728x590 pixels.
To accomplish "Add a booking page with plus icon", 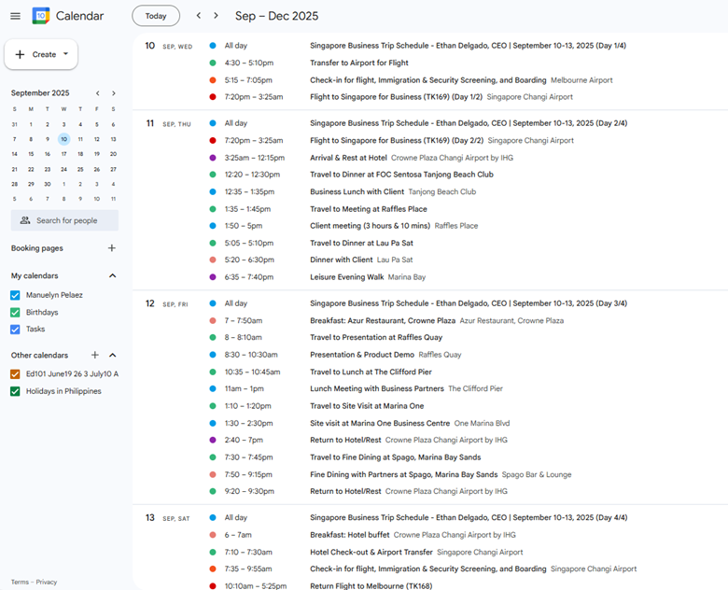I will [112, 248].
